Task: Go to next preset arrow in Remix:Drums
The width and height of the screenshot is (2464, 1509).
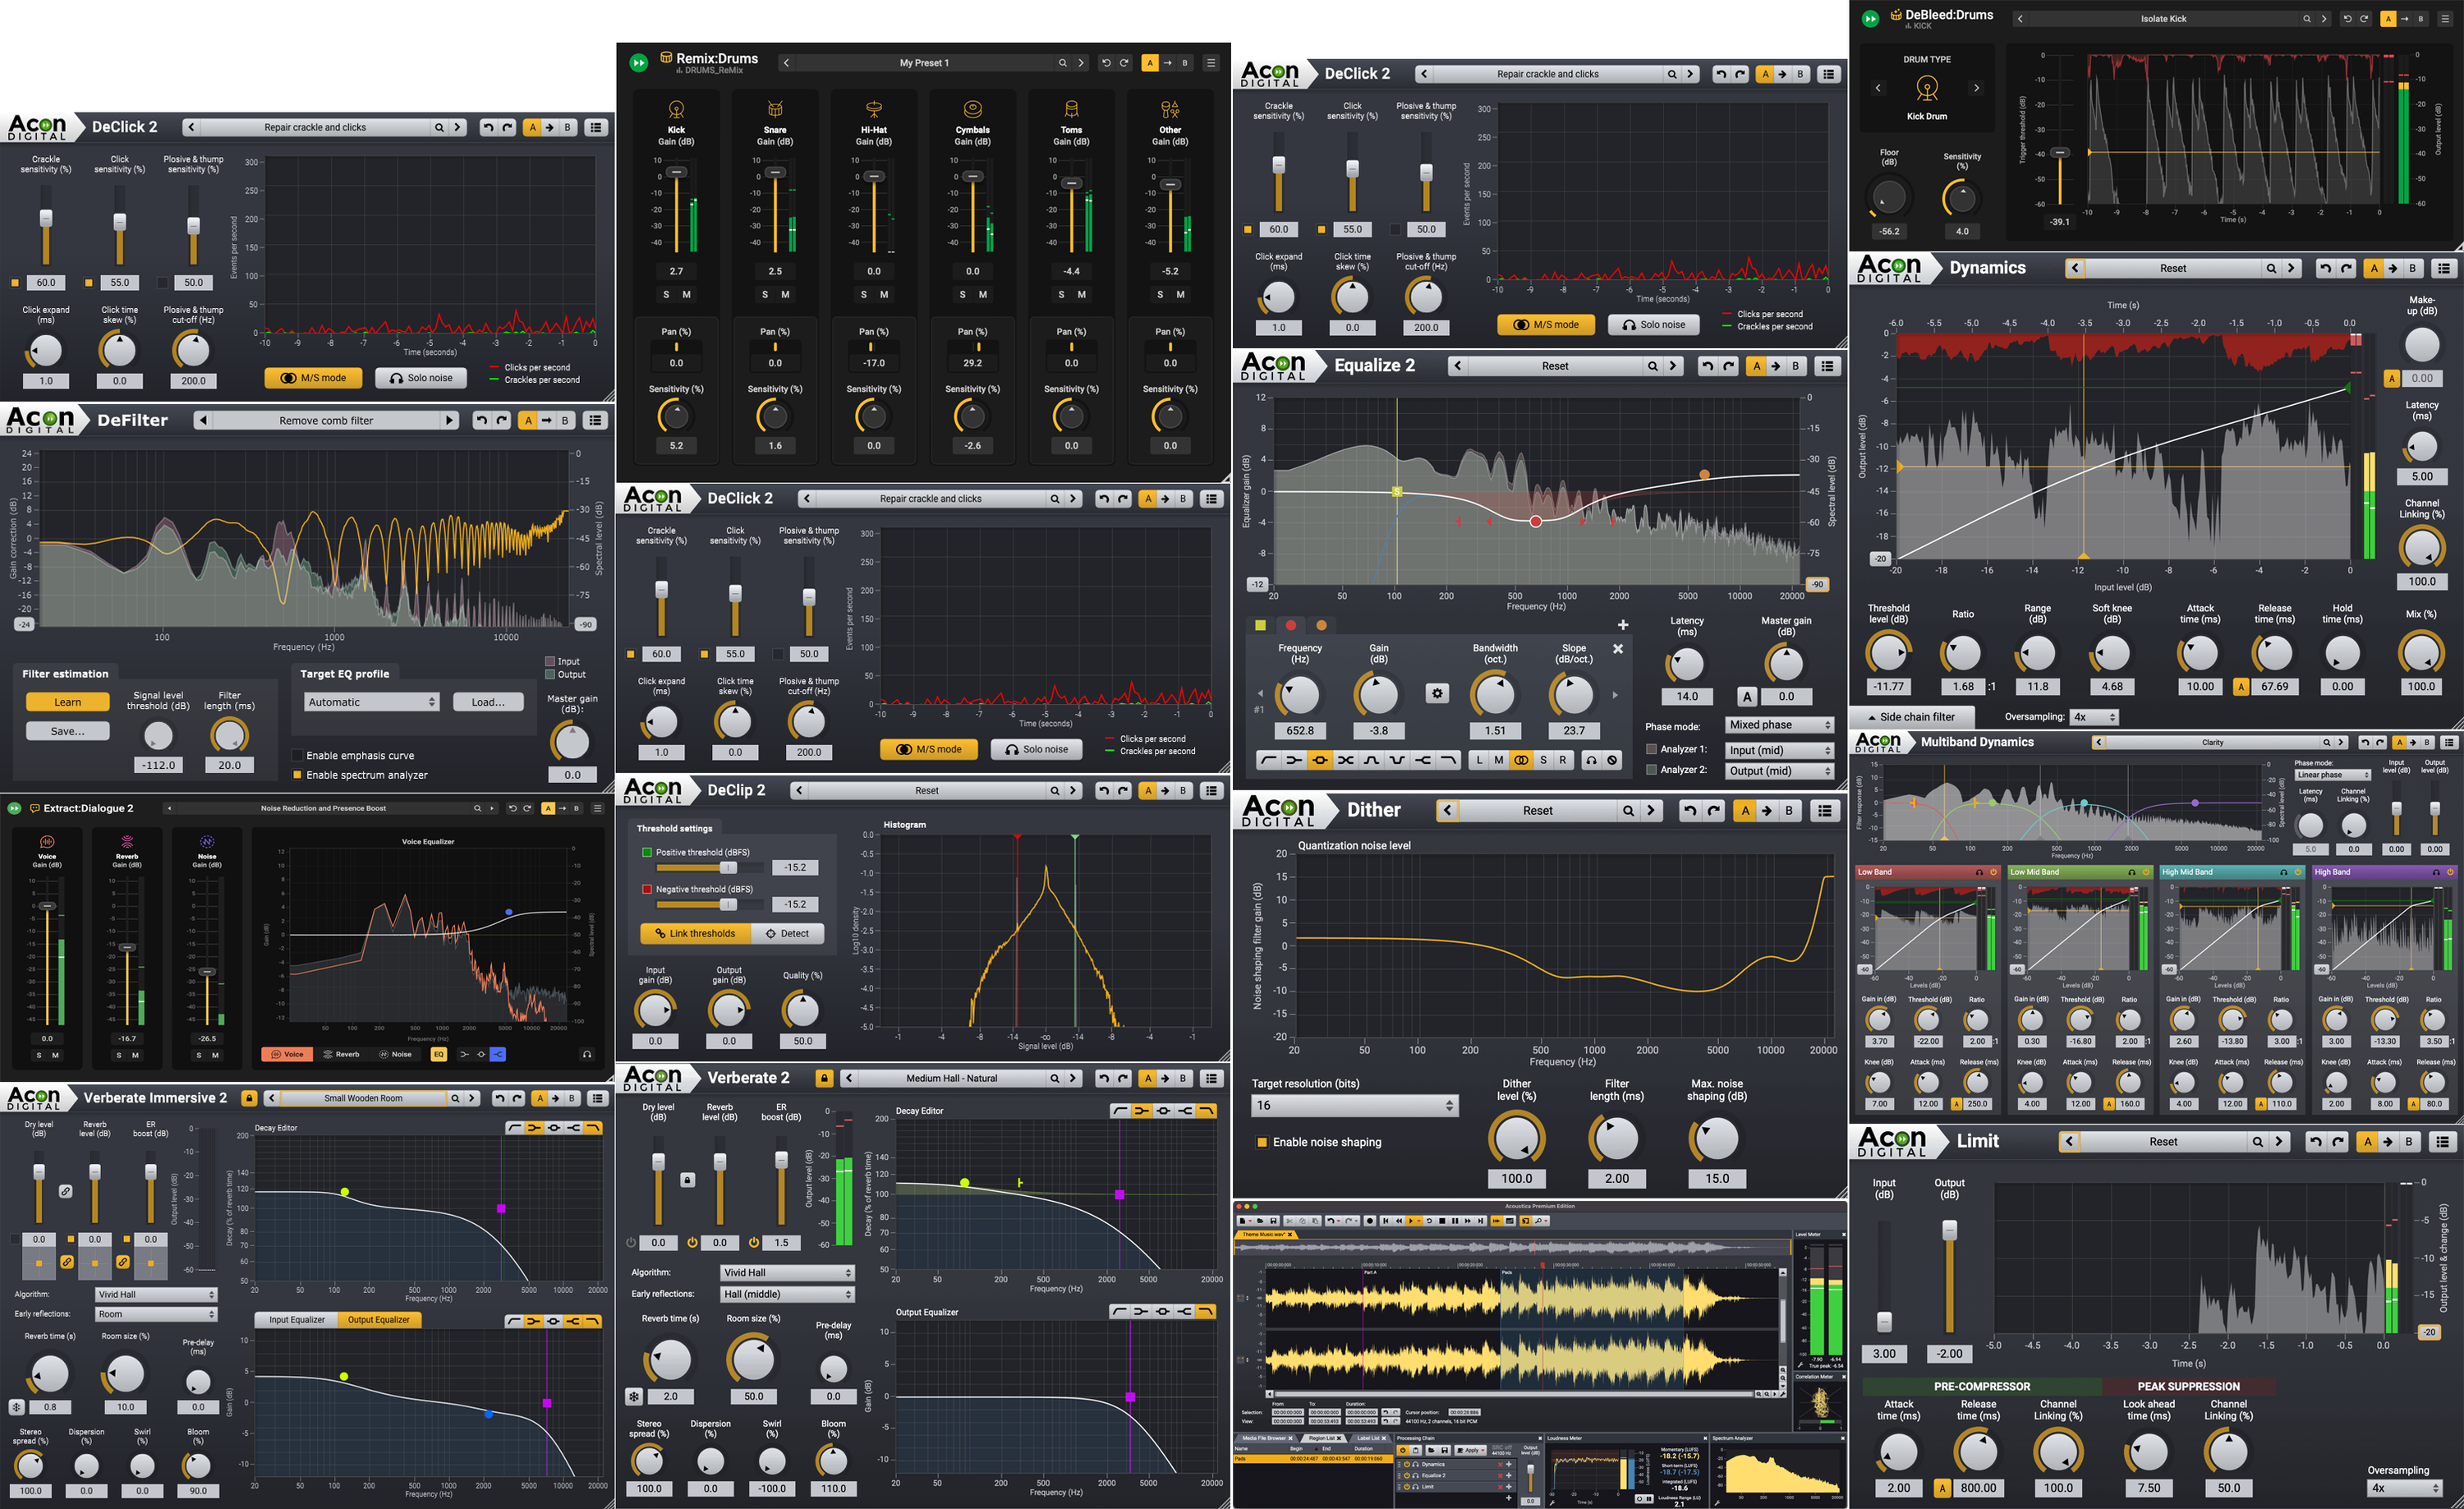Action: 1081,63
